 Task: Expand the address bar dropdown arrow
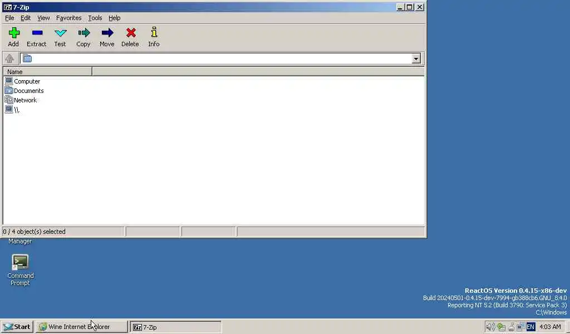[416, 58]
